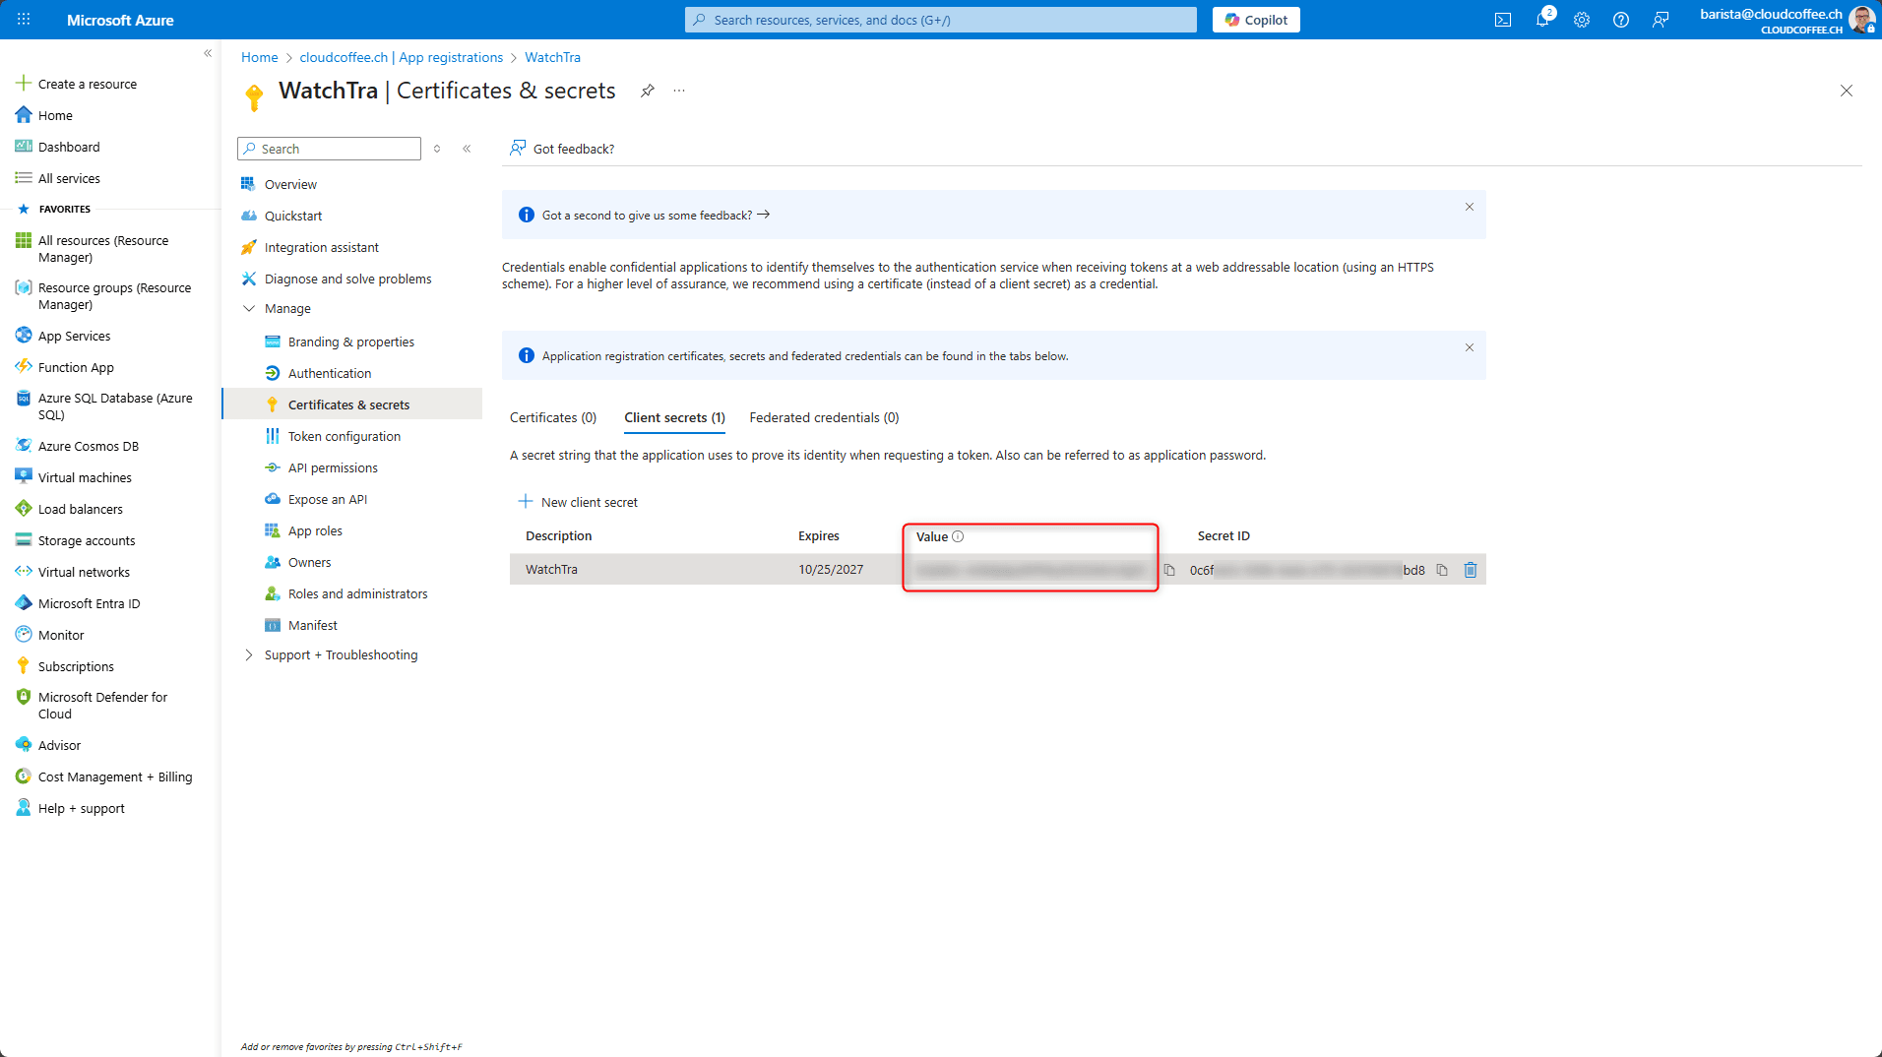Collapse the resource menu pane
This screenshot has height=1057, width=1882.
click(x=467, y=149)
